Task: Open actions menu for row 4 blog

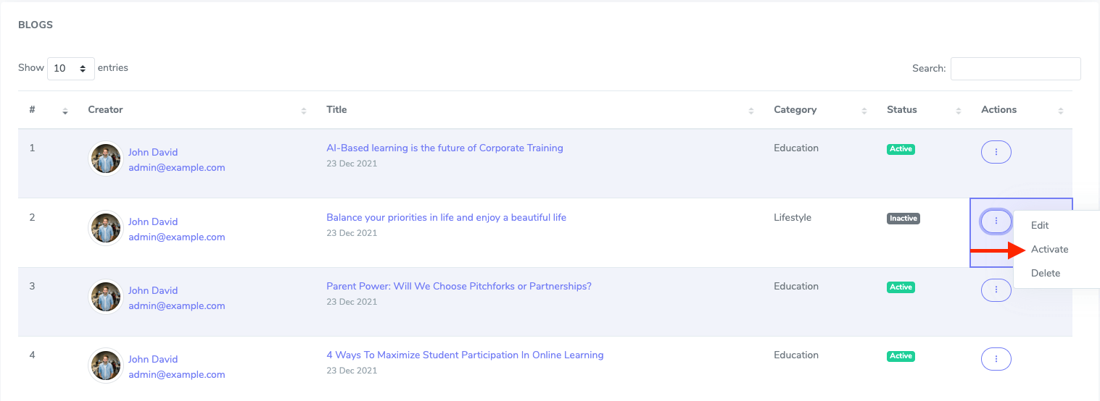Action: [x=996, y=359]
